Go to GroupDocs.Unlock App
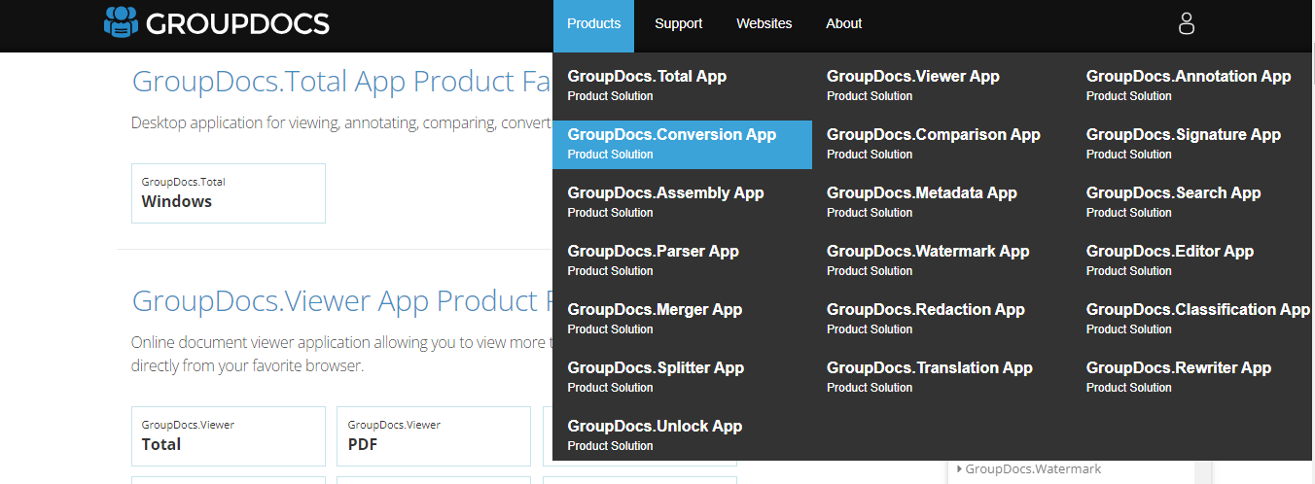Screen dimensions: 1315x484 pyautogui.click(x=682, y=436)
